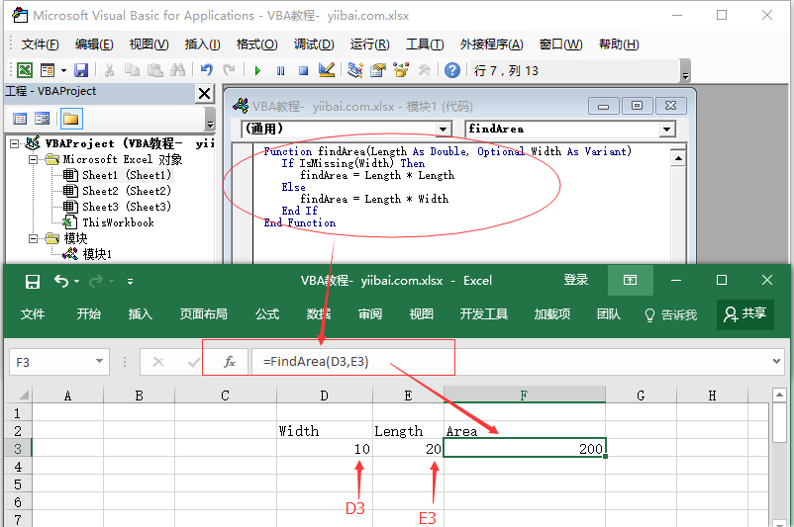Open the Toolbox icon with wrench
The image size is (794, 527).
coord(424,70)
